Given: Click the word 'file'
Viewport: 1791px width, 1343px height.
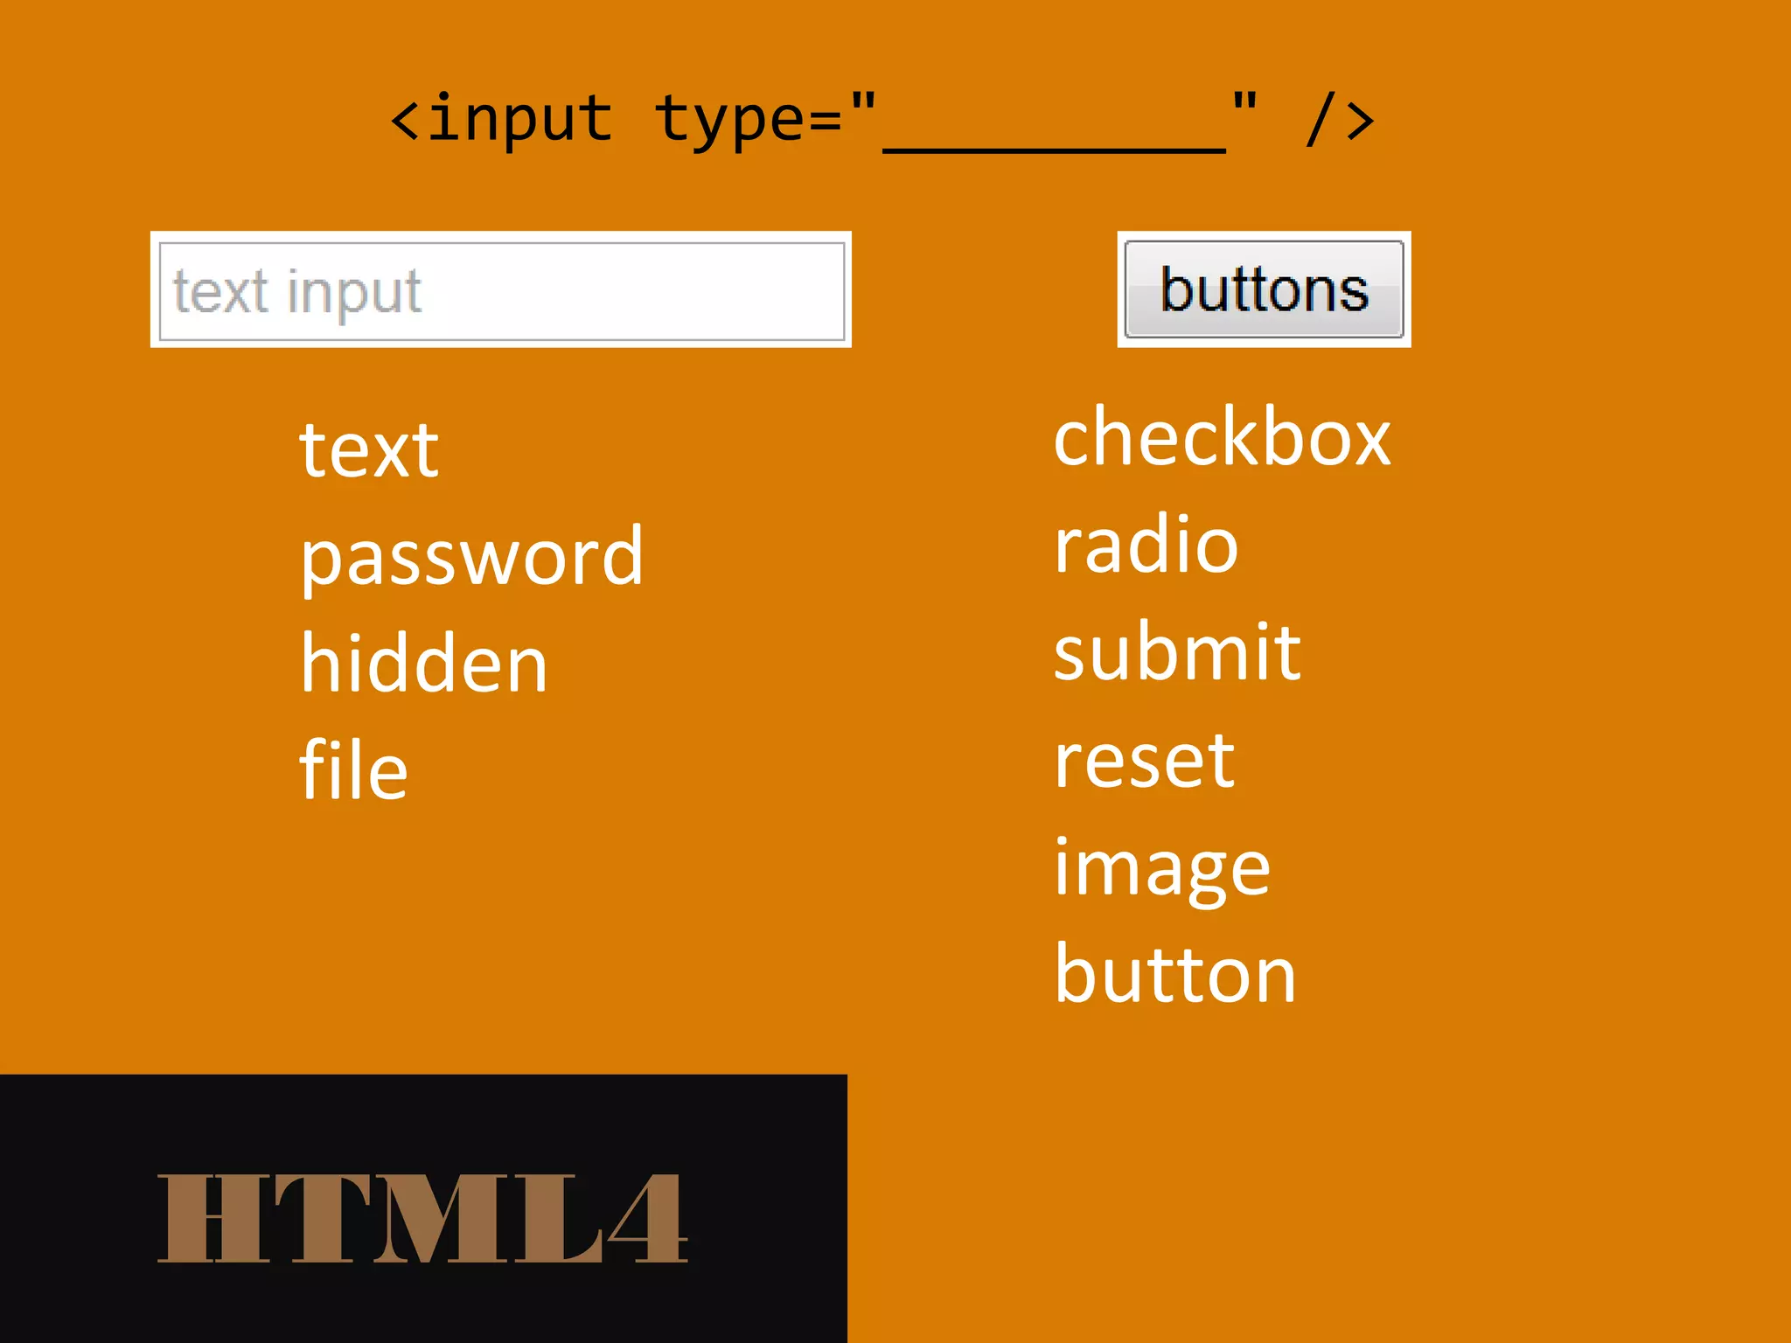Looking at the screenshot, I should click(353, 769).
